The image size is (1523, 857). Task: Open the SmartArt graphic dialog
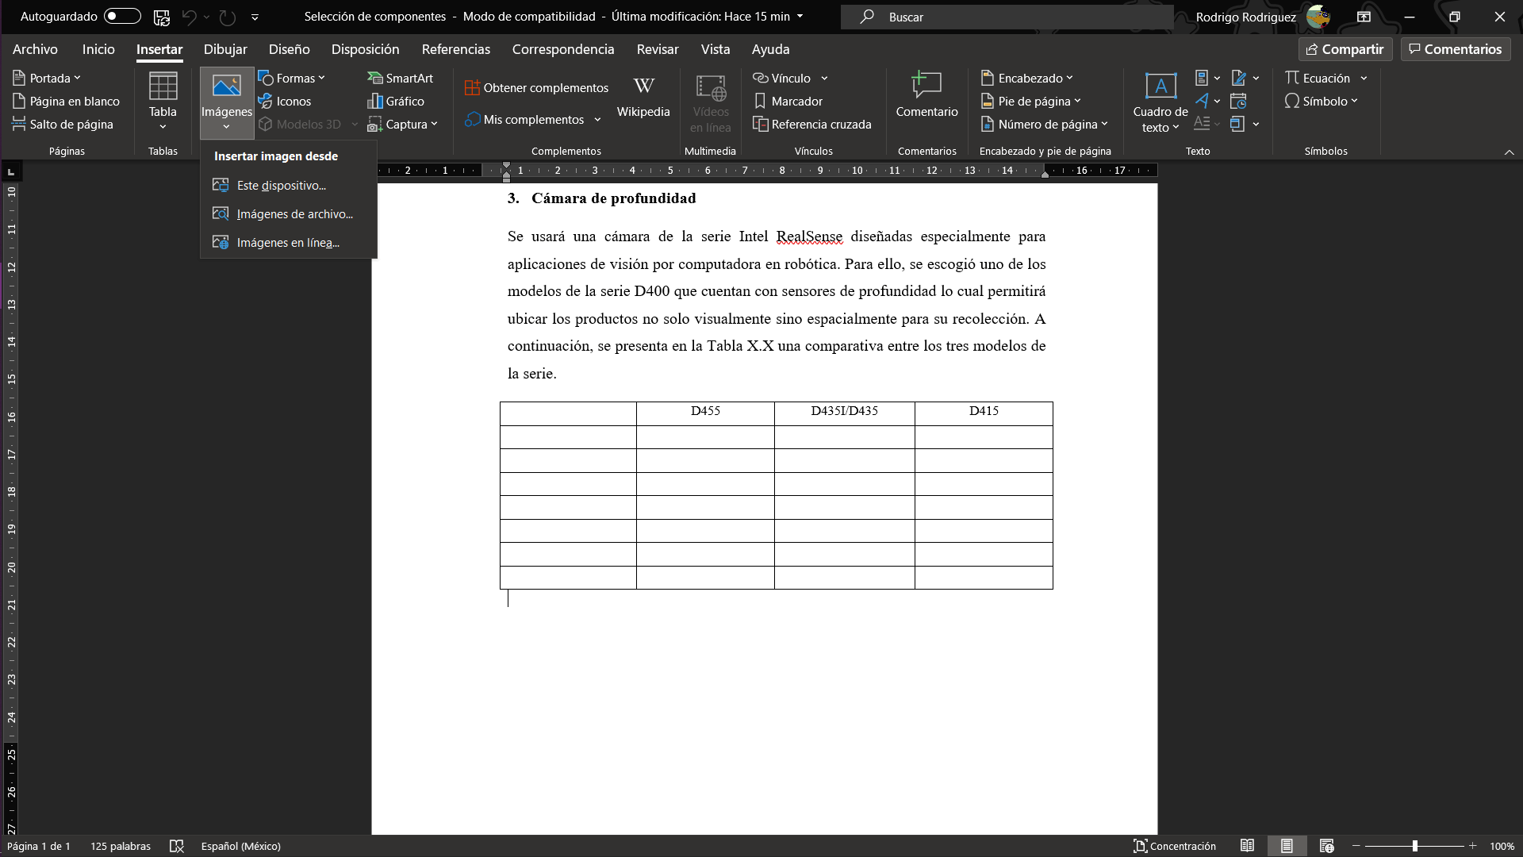(x=401, y=78)
